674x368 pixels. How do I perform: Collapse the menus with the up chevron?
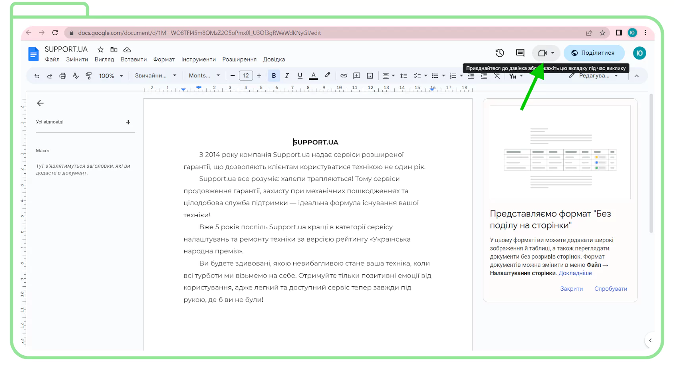[x=637, y=76]
